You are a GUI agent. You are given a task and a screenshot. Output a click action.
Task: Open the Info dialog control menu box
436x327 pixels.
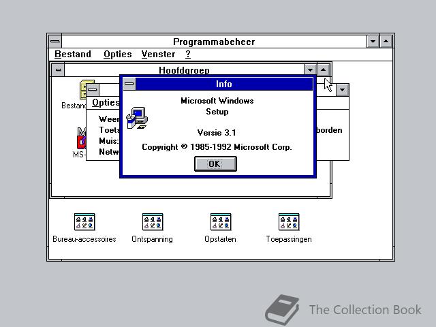coord(129,84)
